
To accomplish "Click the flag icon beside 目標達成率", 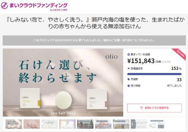I will tap(128, 69).
